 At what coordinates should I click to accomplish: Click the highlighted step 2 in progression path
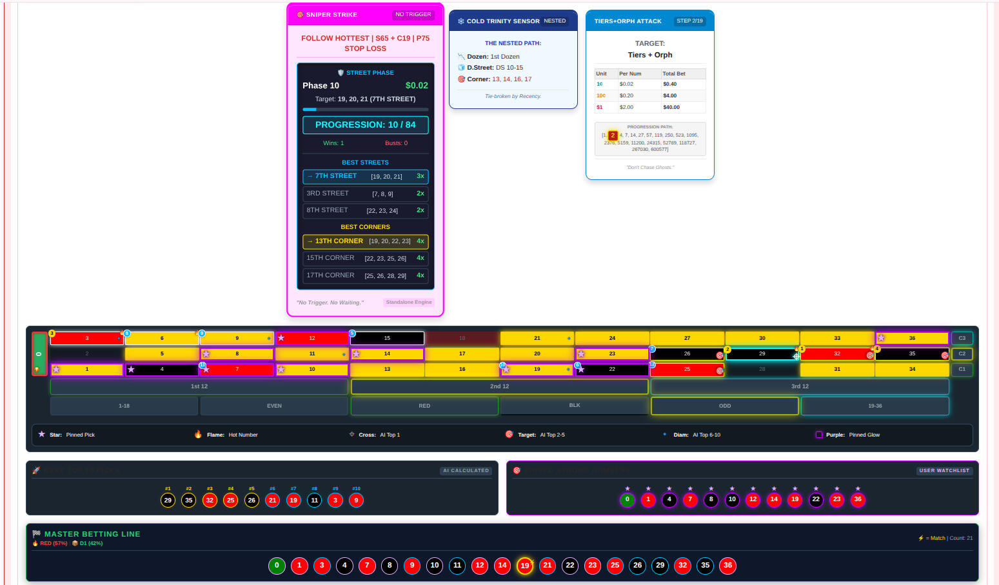coord(613,135)
